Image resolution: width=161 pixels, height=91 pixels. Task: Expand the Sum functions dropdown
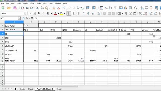click(x=29, y=18)
